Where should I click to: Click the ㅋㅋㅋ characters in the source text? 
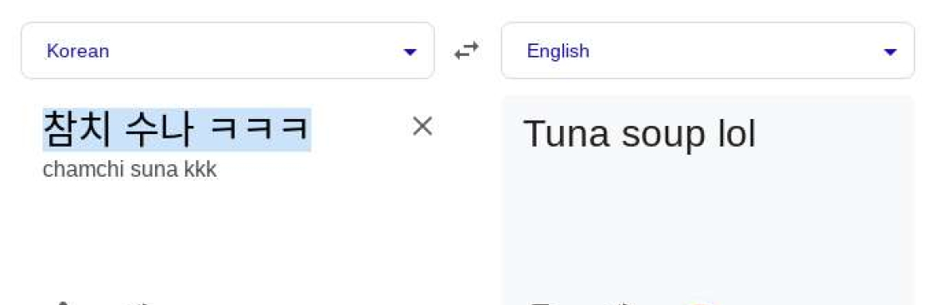(x=259, y=128)
